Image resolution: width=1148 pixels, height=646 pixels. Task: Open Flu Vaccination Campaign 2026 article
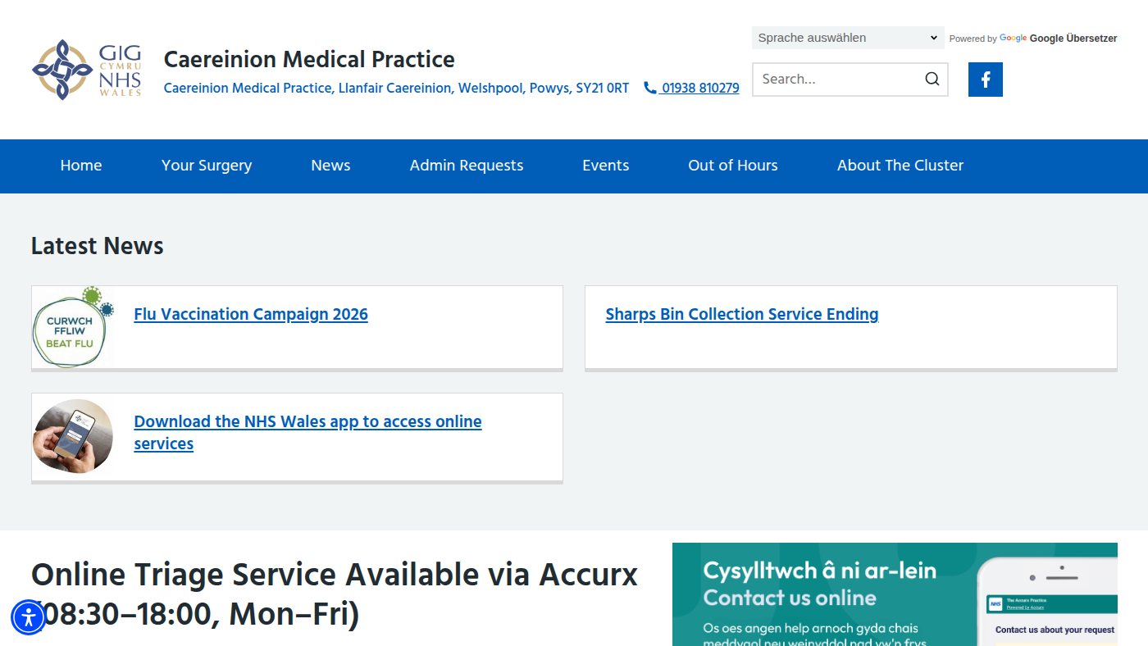[x=251, y=314]
